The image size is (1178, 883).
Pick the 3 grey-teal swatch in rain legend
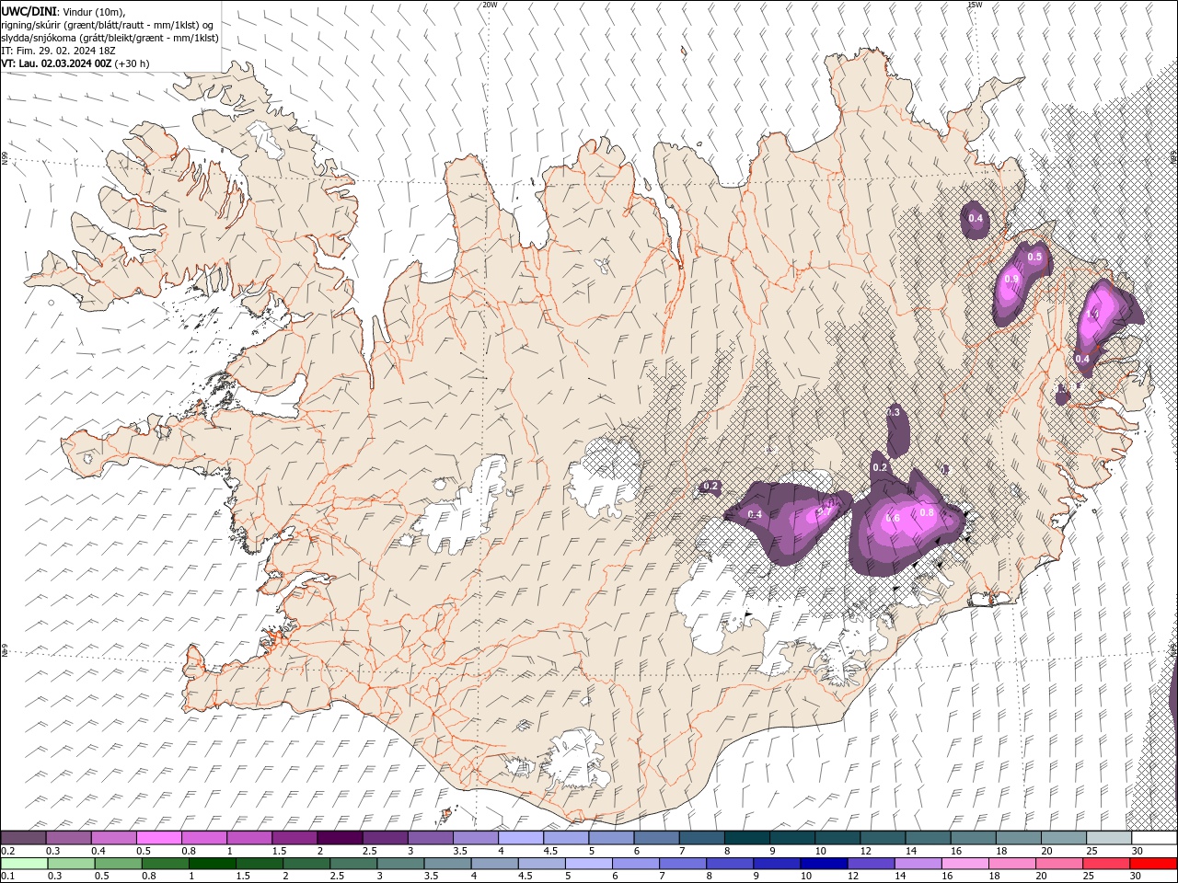(400, 864)
